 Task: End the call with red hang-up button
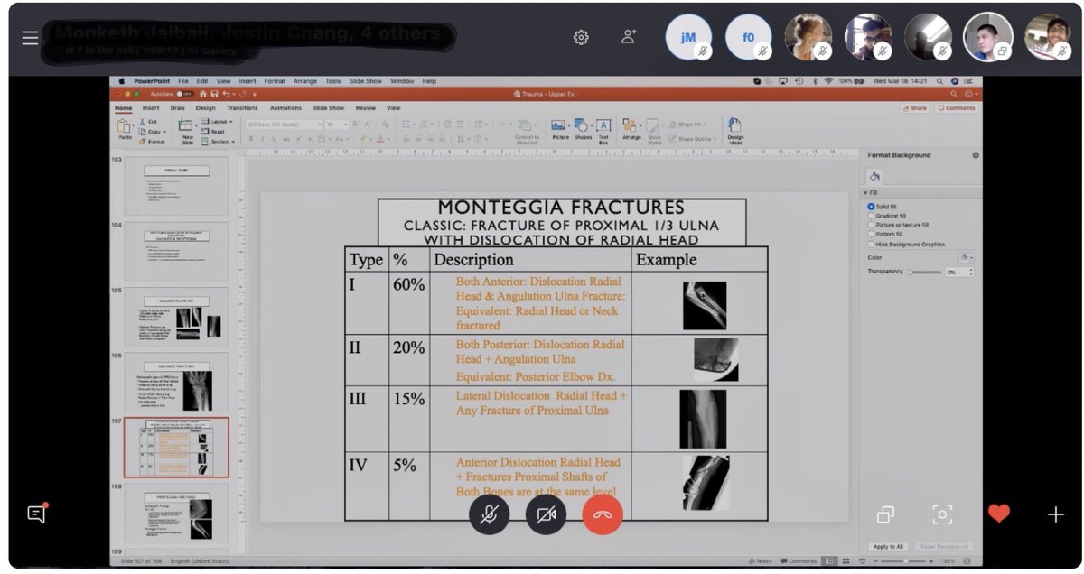[x=603, y=514]
